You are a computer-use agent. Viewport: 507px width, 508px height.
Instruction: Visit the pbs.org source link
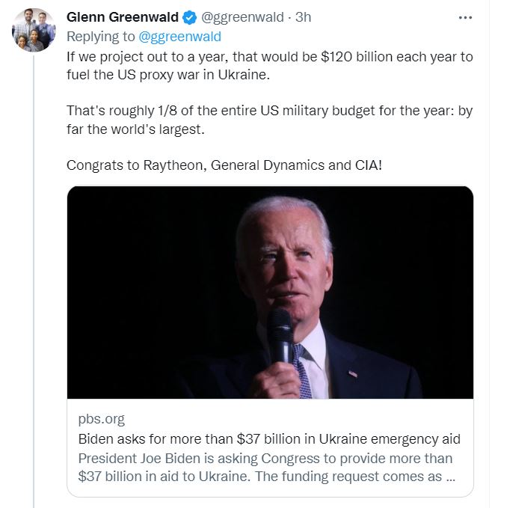(101, 419)
